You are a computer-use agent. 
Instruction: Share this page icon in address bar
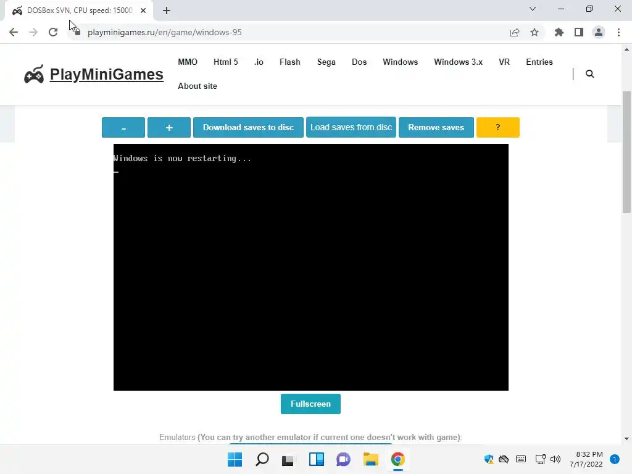point(515,32)
